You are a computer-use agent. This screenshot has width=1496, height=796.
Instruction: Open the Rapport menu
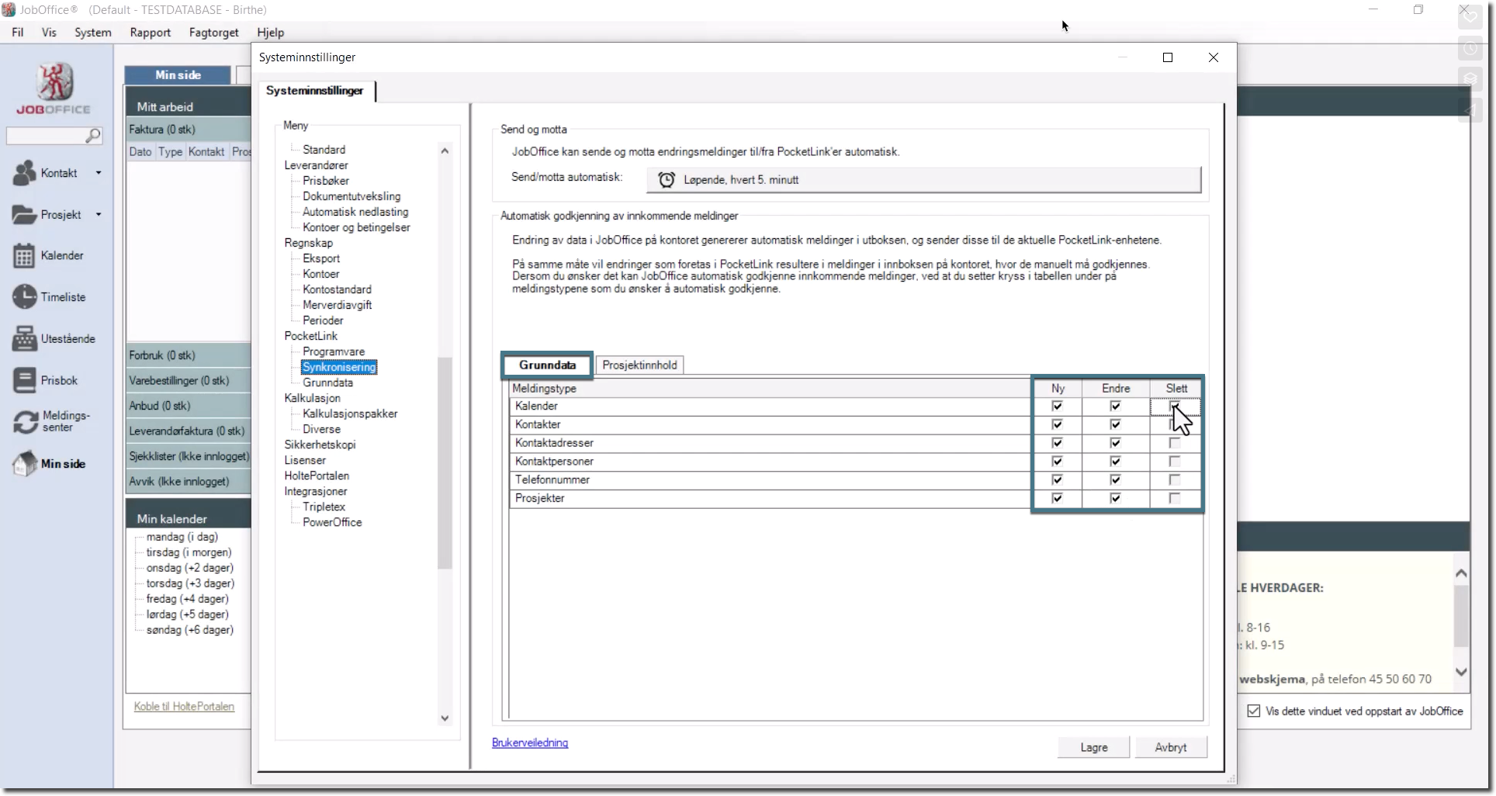click(x=151, y=33)
